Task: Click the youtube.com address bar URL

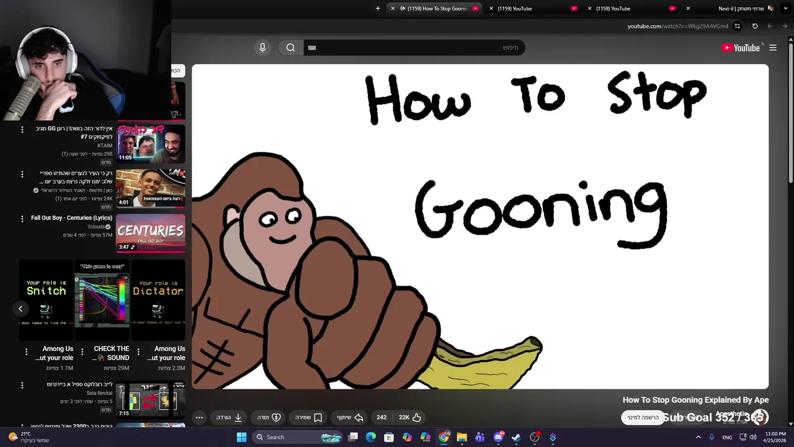Action: pyautogui.click(x=677, y=26)
